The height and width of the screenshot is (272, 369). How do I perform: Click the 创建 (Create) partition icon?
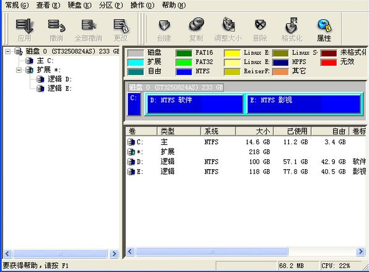tap(164, 30)
